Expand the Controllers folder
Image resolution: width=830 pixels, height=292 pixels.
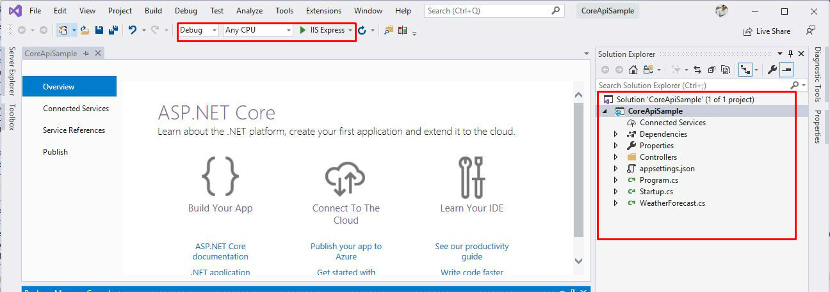[616, 157]
